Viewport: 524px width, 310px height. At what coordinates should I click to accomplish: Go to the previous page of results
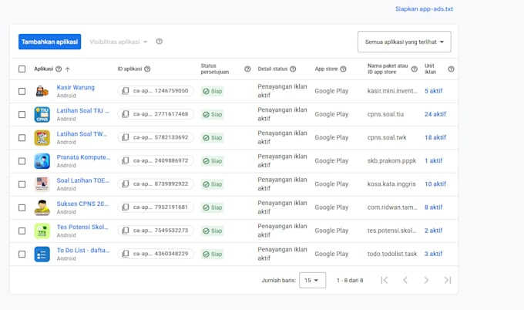click(x=405, y=280)
